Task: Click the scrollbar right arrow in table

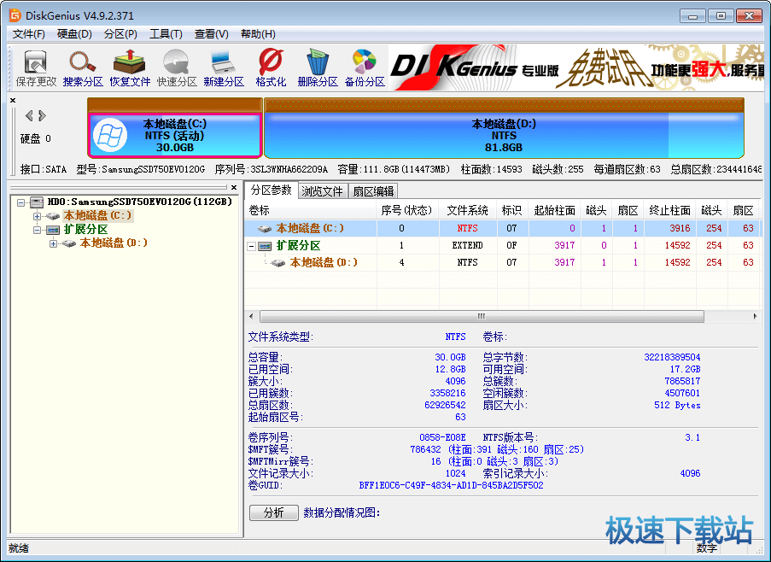Action: coord(756,316)
